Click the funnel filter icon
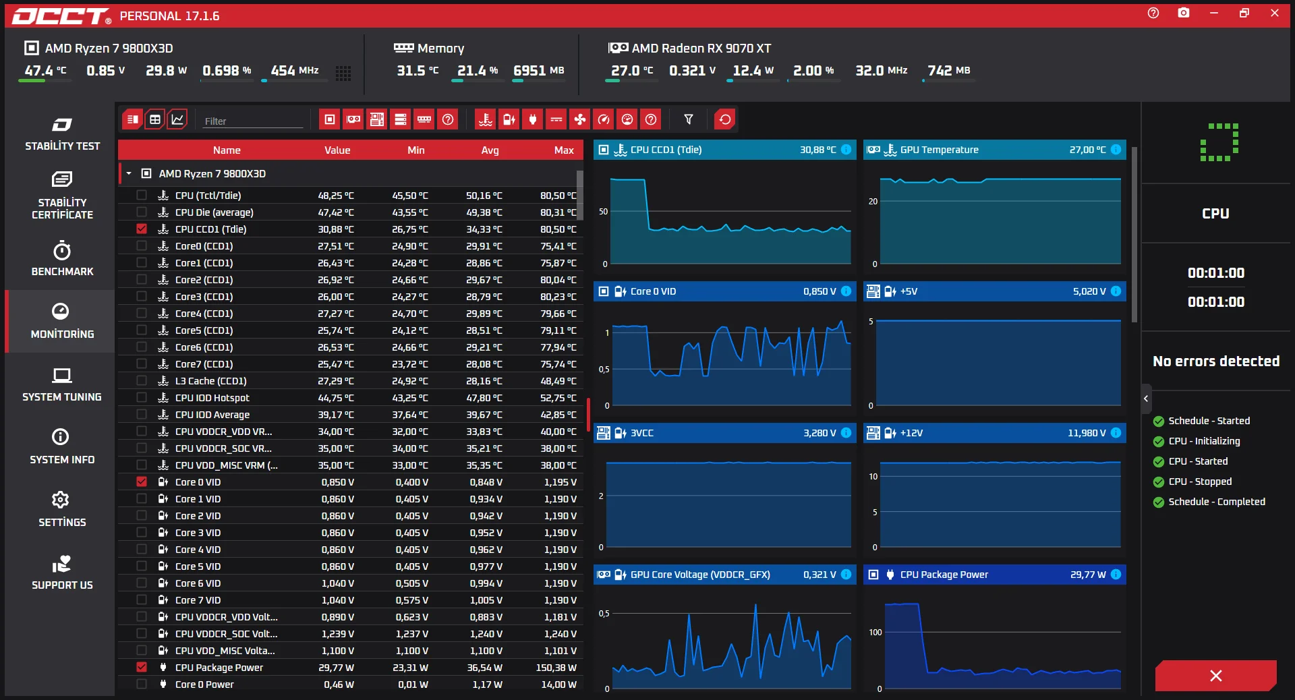This screenshot has height=700, width=1295. pyautogui.click(x=689, y=119)
